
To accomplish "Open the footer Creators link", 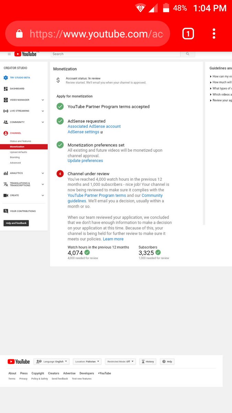I will click(54, 373).
